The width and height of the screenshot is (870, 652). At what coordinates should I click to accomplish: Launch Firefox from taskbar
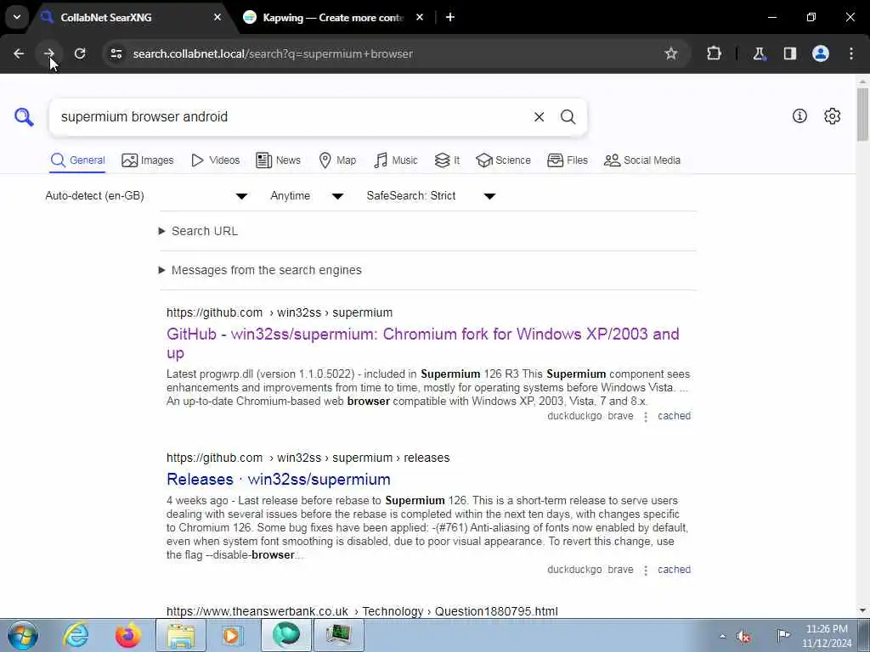(x=127, y=635)
